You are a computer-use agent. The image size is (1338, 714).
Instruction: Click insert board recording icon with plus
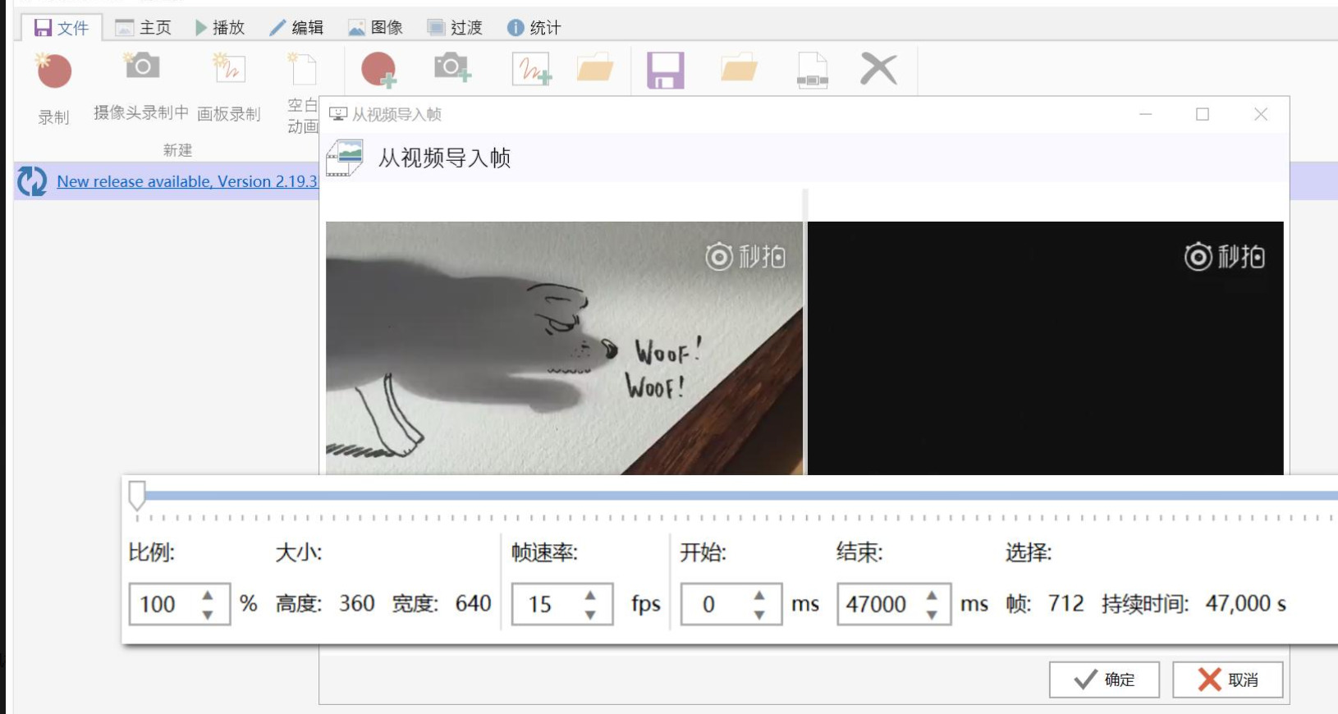pyautogui.click(x=532, y=70)
